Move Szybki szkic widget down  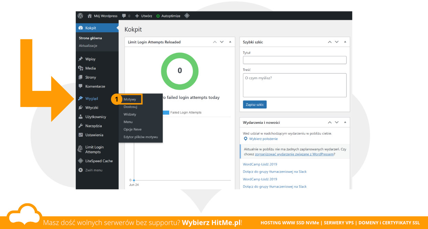336,42
